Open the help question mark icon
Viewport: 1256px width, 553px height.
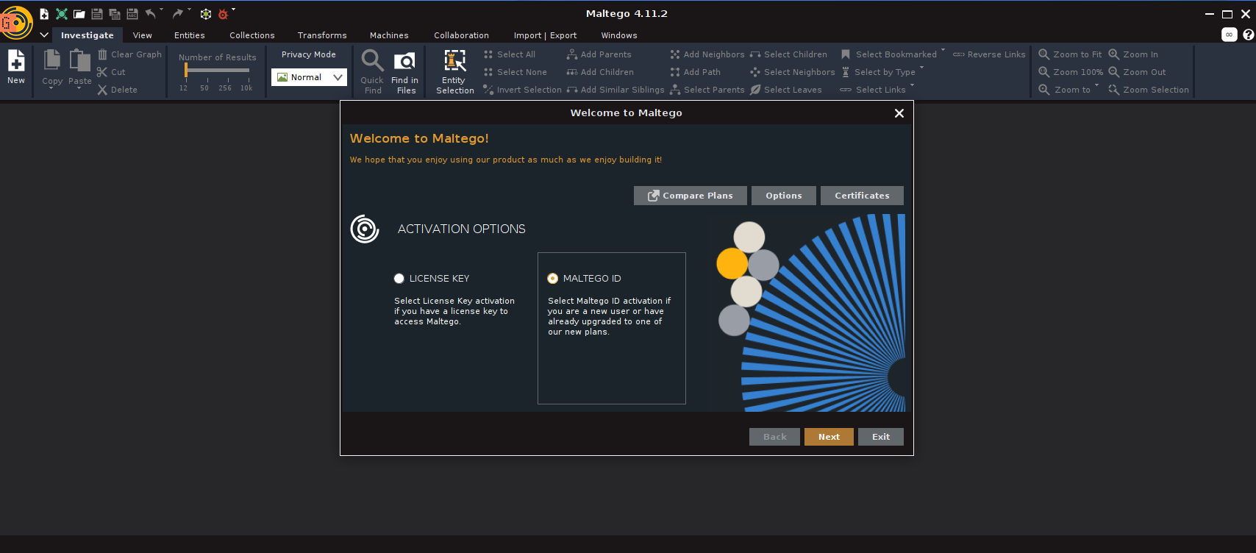[1248, 35]
